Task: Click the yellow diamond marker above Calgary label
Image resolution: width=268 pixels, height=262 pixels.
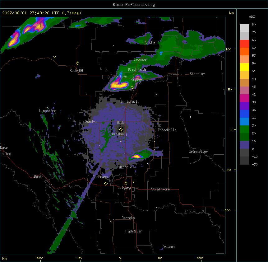Action: coord(126,183)
